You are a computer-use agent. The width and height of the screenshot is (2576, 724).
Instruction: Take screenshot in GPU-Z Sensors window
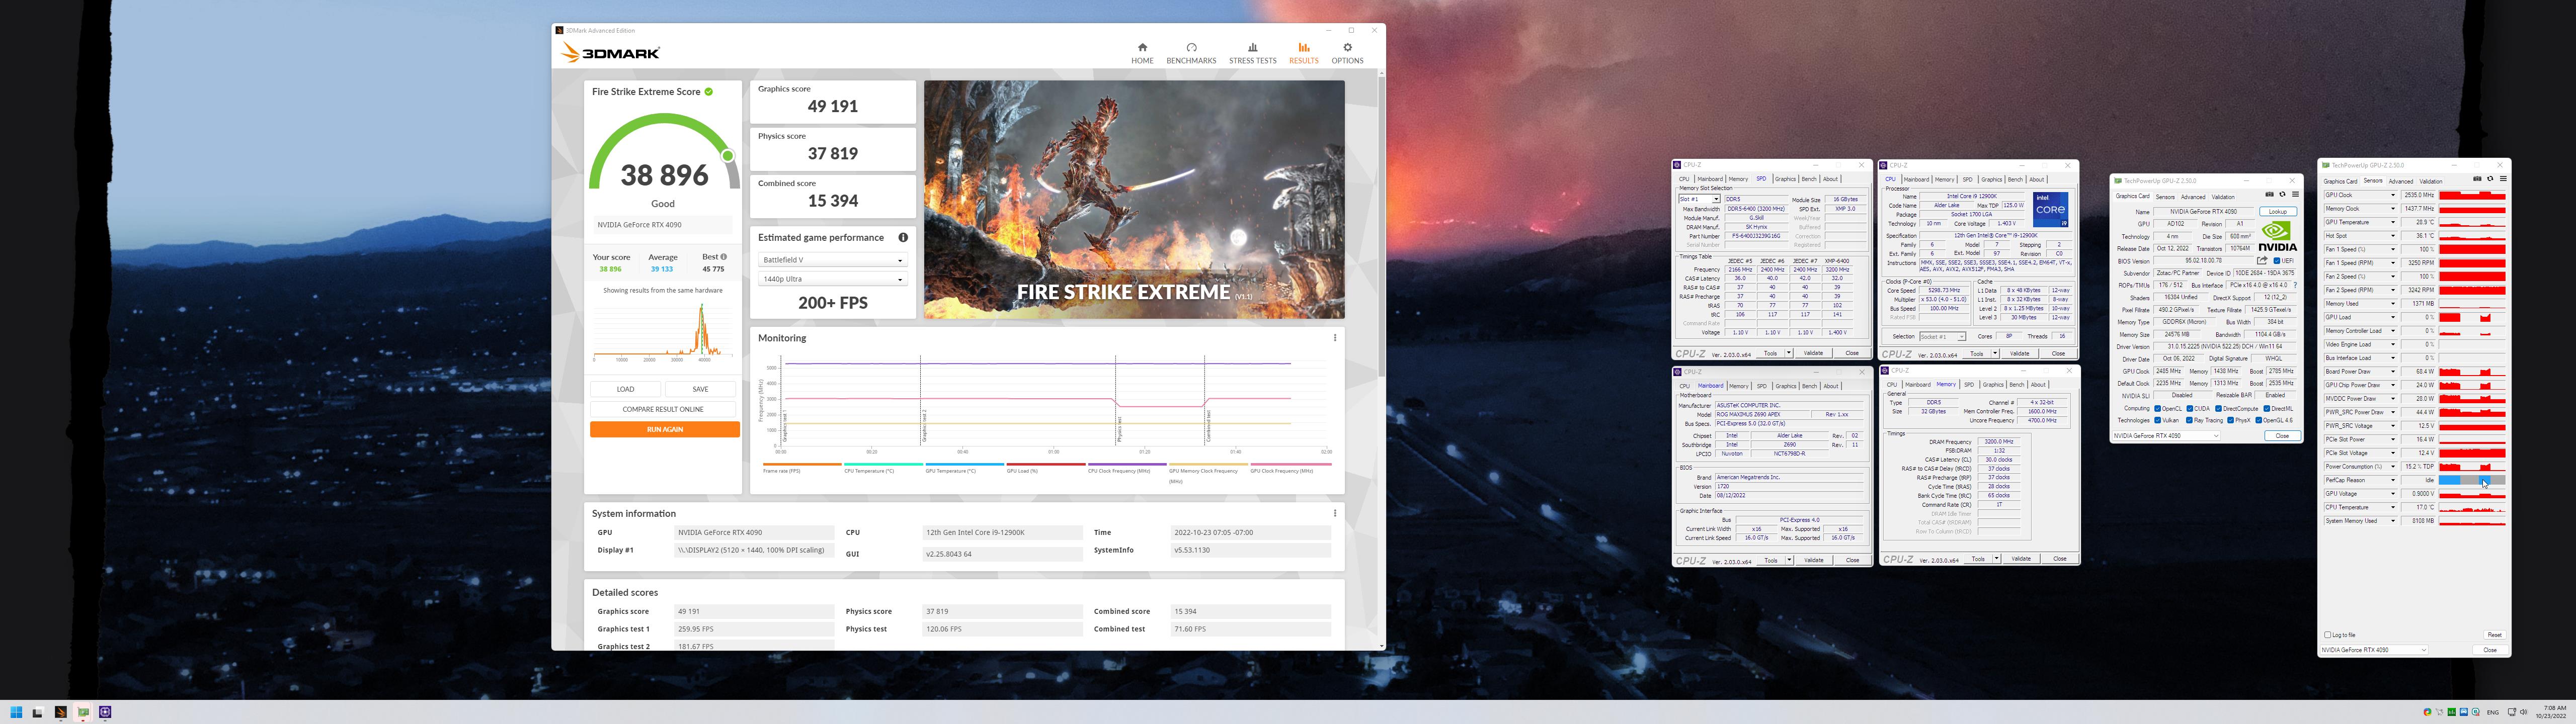tap(2477, 179)
